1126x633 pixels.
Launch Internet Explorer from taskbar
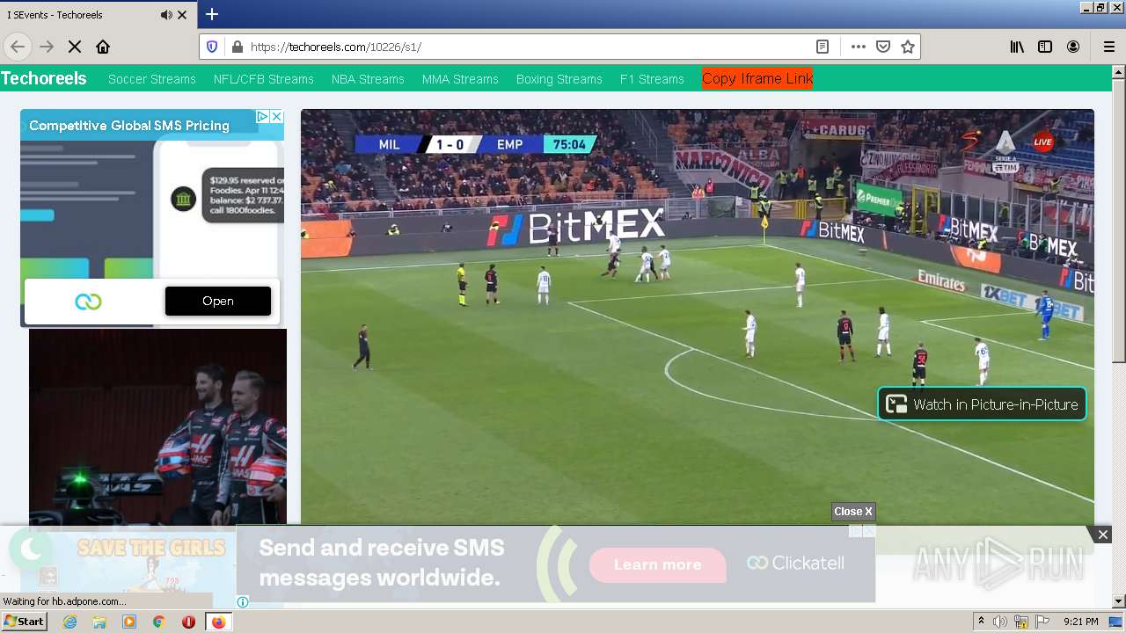point(70,622)
